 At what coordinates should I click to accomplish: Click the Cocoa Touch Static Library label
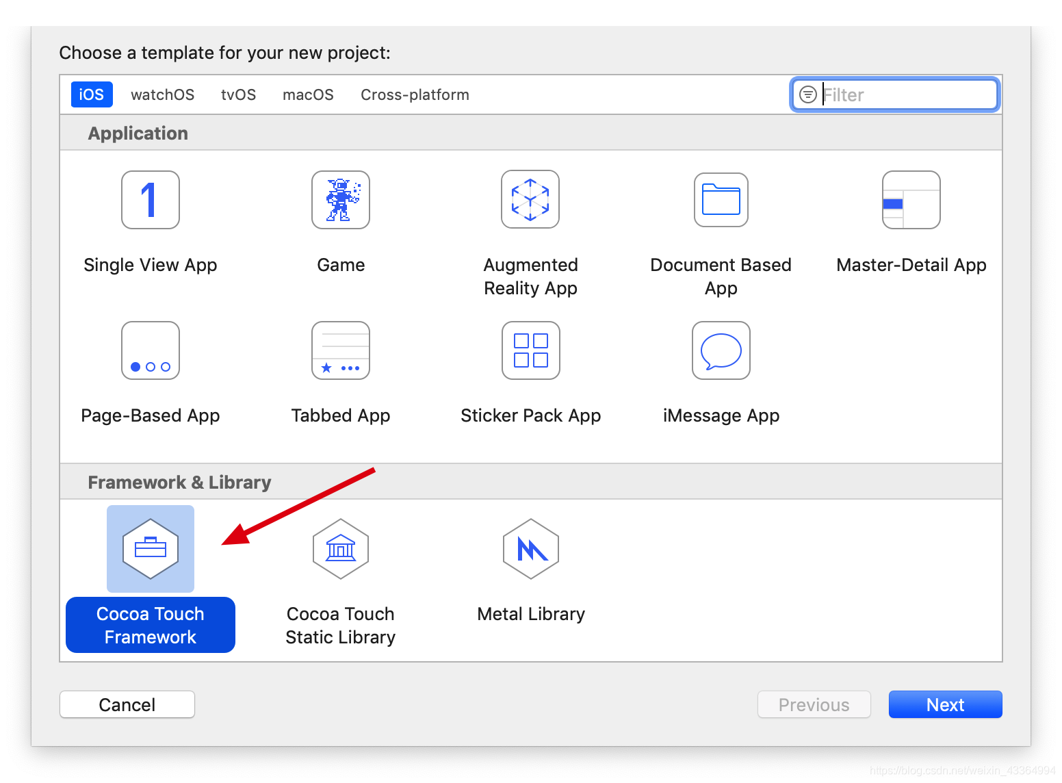(341, 626)
